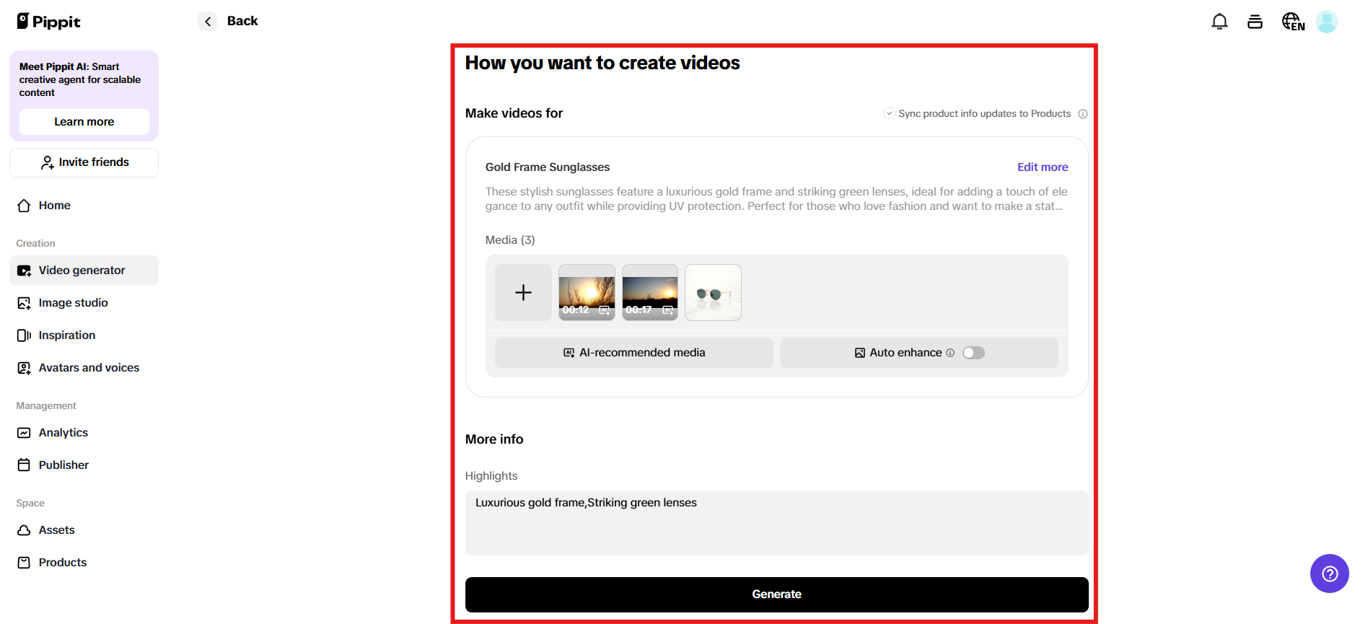Click the Back text button
The width and height of the screenshot is (1368, 624).
click(x=242, y=21)
